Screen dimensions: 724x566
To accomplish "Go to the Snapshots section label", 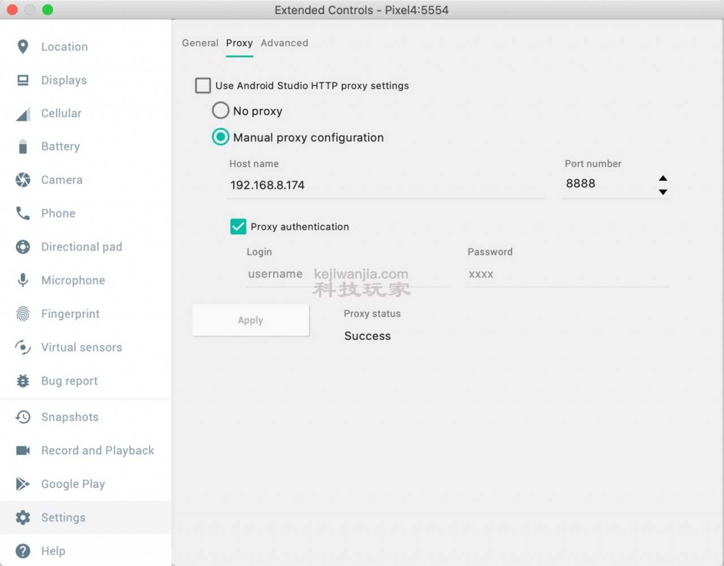I will (x=70, y=417).
